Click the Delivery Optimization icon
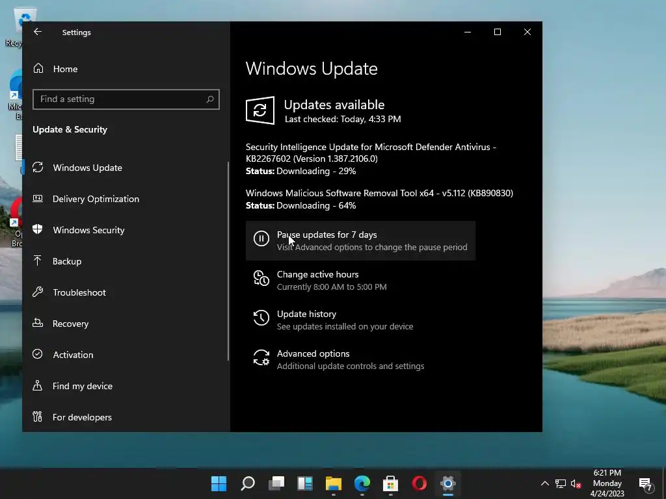The height and width of the screenshot is (499, 666). click(x=38, y=198)
